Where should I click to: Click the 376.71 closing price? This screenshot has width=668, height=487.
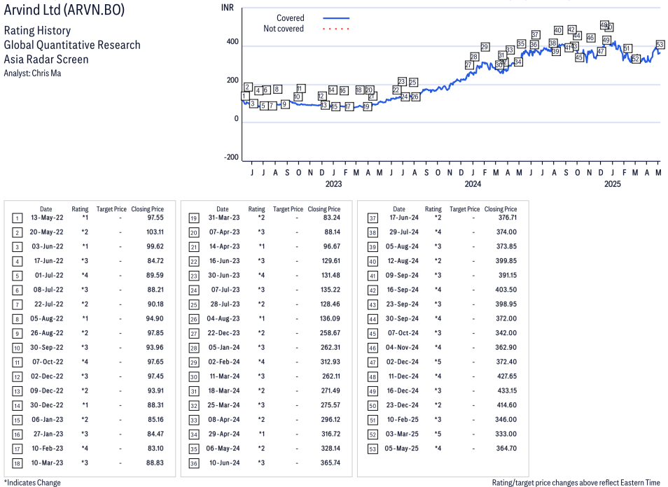(508, 218)
